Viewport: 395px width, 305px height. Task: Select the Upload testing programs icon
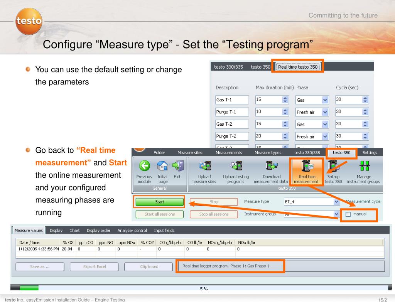(236, 166)
